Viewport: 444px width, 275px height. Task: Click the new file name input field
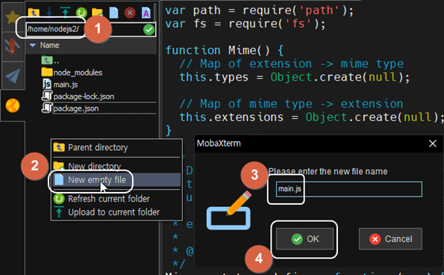(349, 189)
